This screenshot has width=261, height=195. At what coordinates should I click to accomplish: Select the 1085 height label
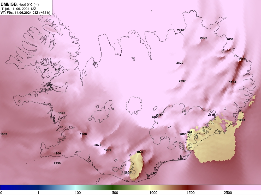click(242, 120)
